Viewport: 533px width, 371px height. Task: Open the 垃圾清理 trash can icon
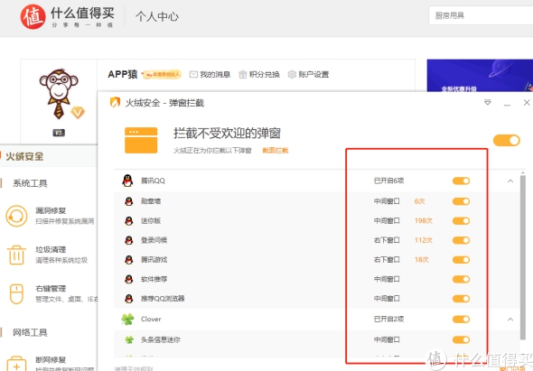pos(16,255)
